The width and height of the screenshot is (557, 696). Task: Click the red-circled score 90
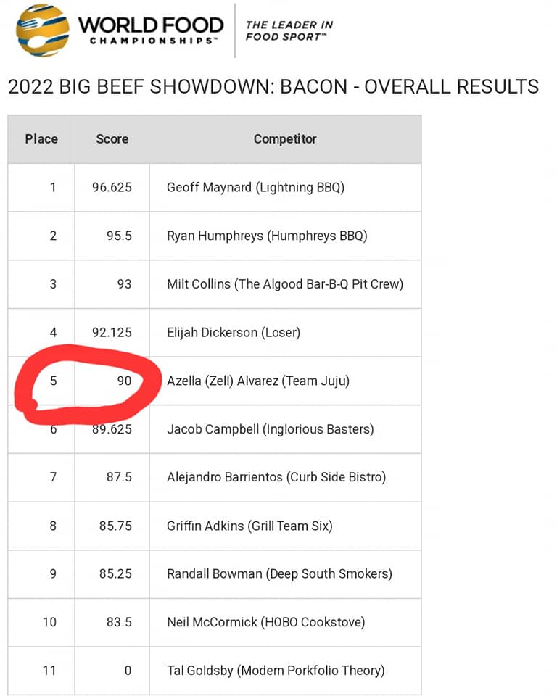point(124,381)
